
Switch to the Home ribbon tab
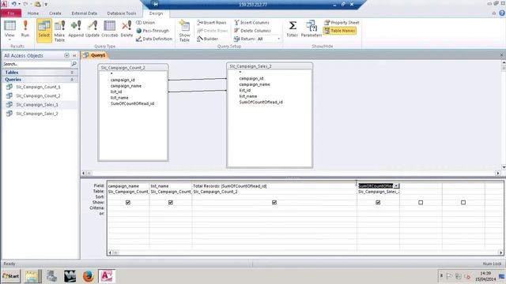pyautogui.click(x=33, y=13)
